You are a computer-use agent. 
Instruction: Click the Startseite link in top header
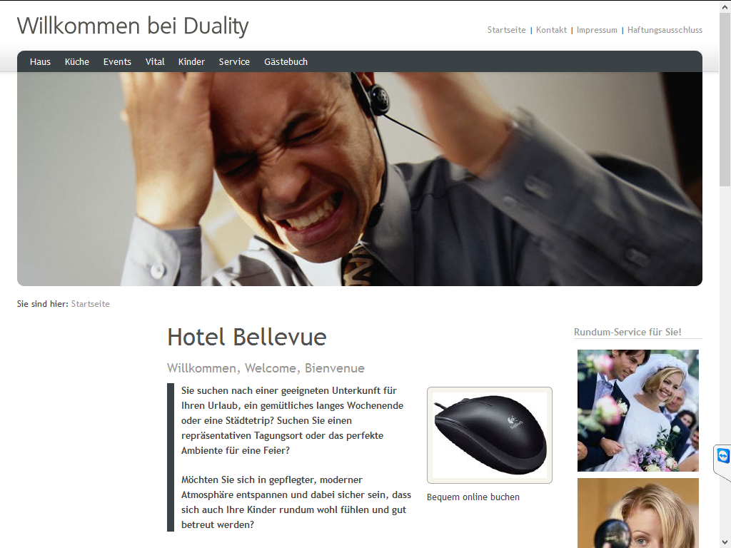506,30
